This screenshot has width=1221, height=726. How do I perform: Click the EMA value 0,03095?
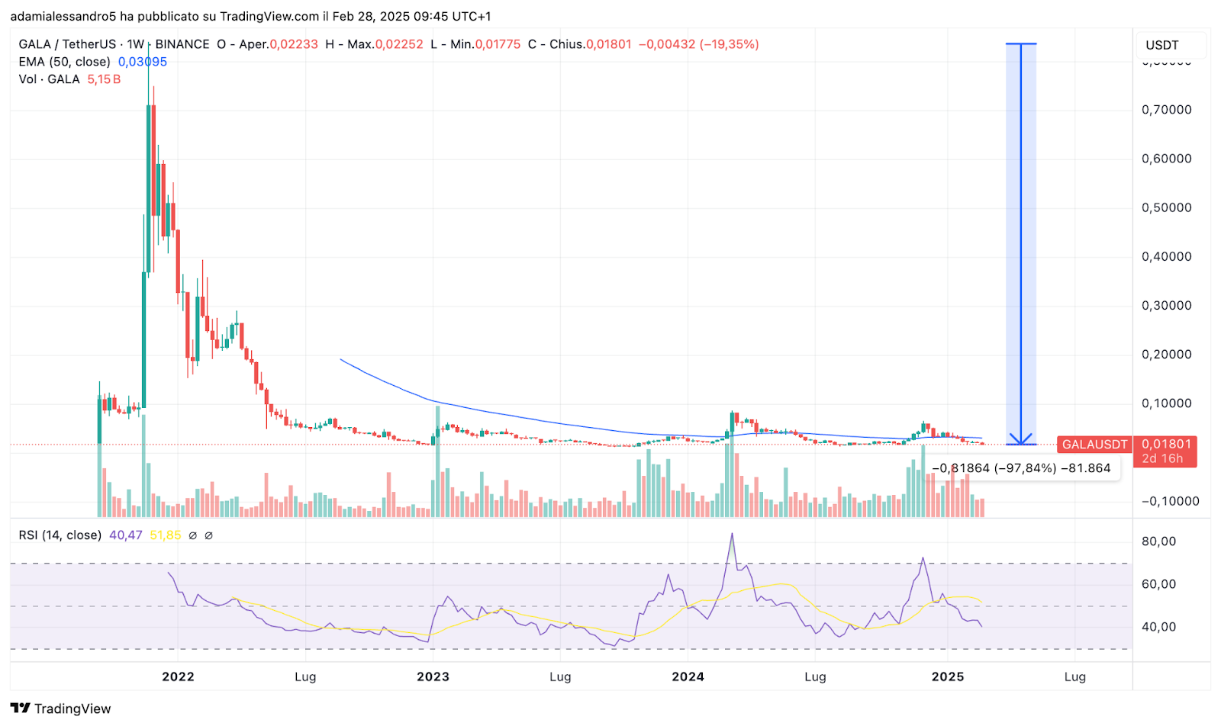pyautogui.click(x=143, y=62)
